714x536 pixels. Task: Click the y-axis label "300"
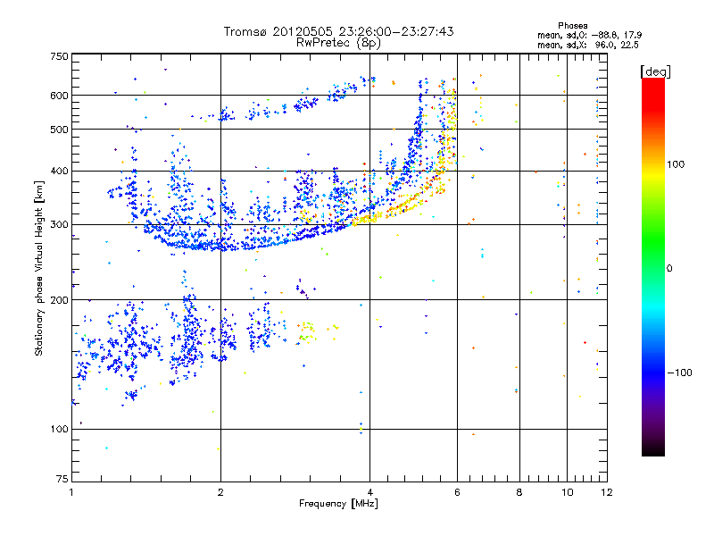(59, 225)
